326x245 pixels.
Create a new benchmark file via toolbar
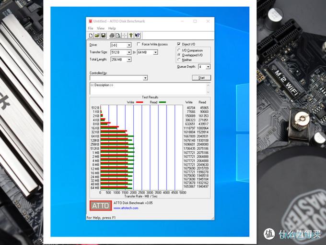91,36
